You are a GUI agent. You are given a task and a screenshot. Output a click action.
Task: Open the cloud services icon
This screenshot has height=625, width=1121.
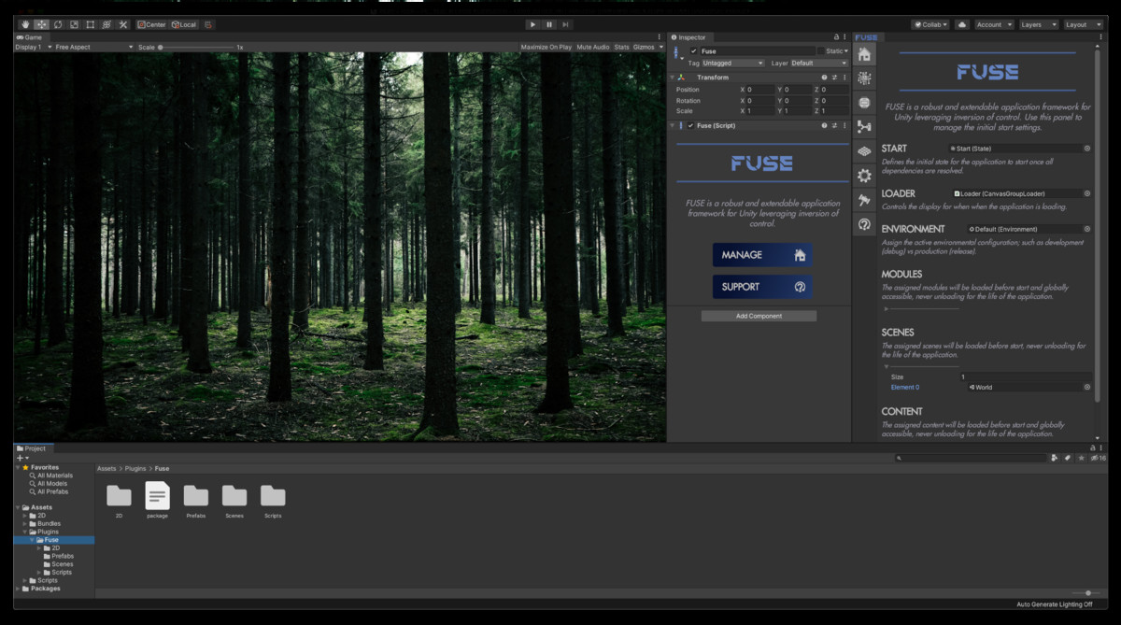tap(962, 24)
